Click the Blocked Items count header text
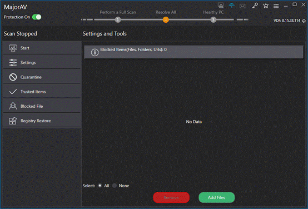The width and height of the screenshot is (308, 209). (x=133, y=49)
